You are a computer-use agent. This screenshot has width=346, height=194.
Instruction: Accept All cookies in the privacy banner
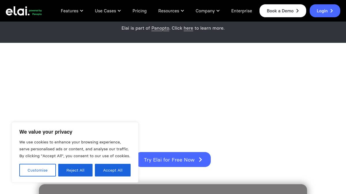coord(113,170)
